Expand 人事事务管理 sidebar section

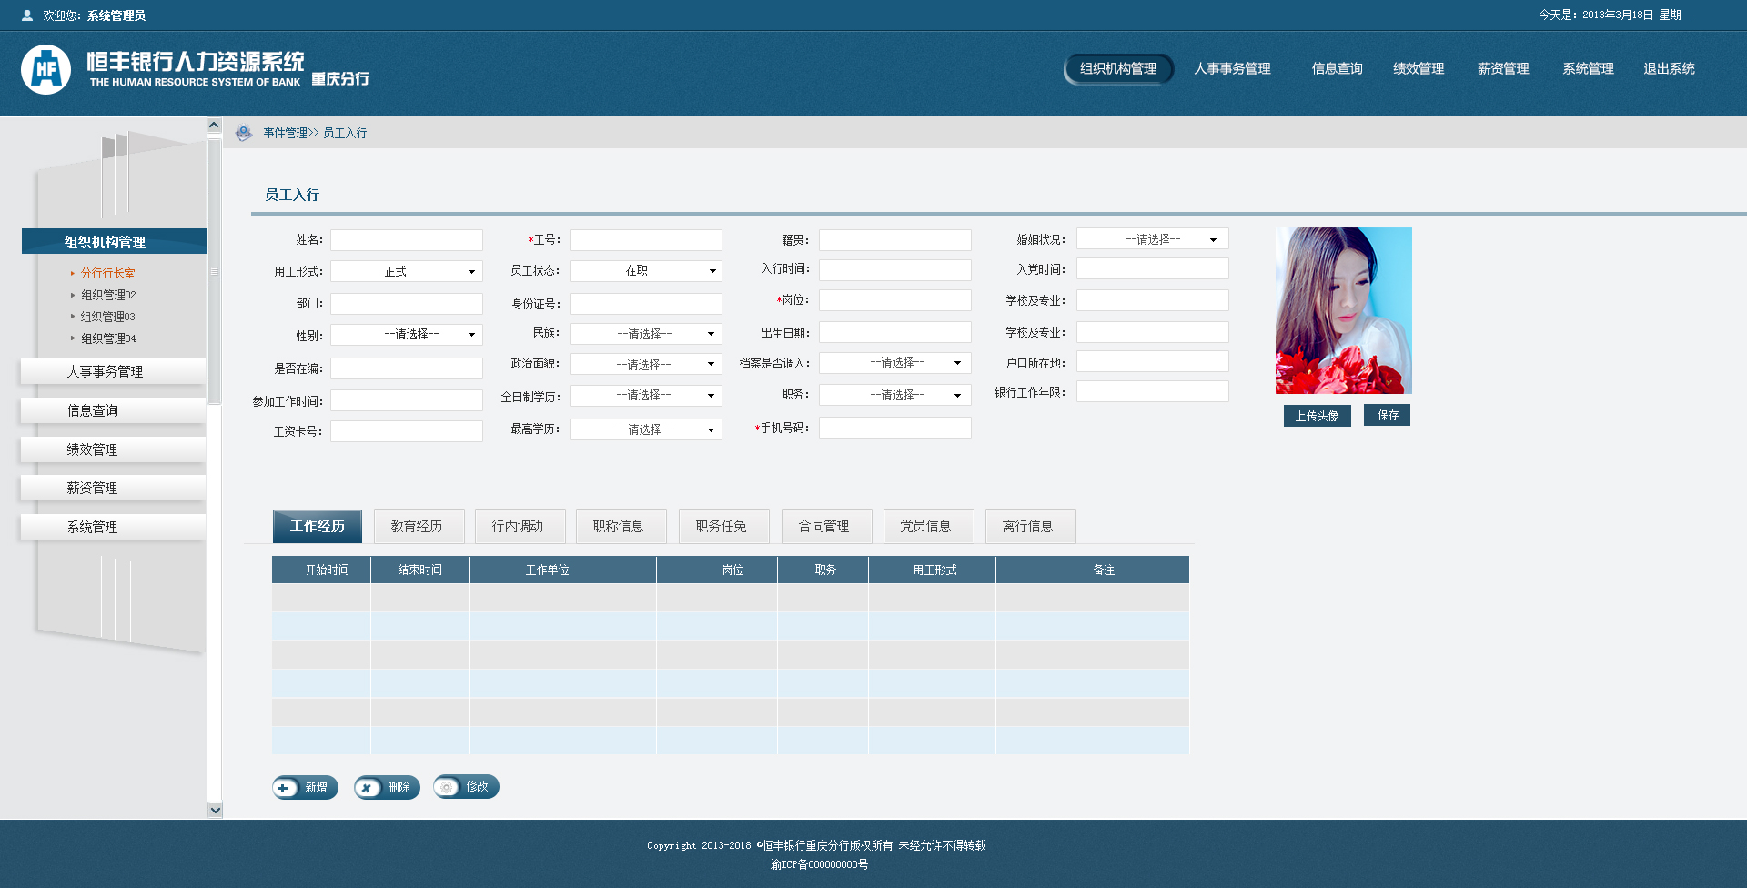113,371
